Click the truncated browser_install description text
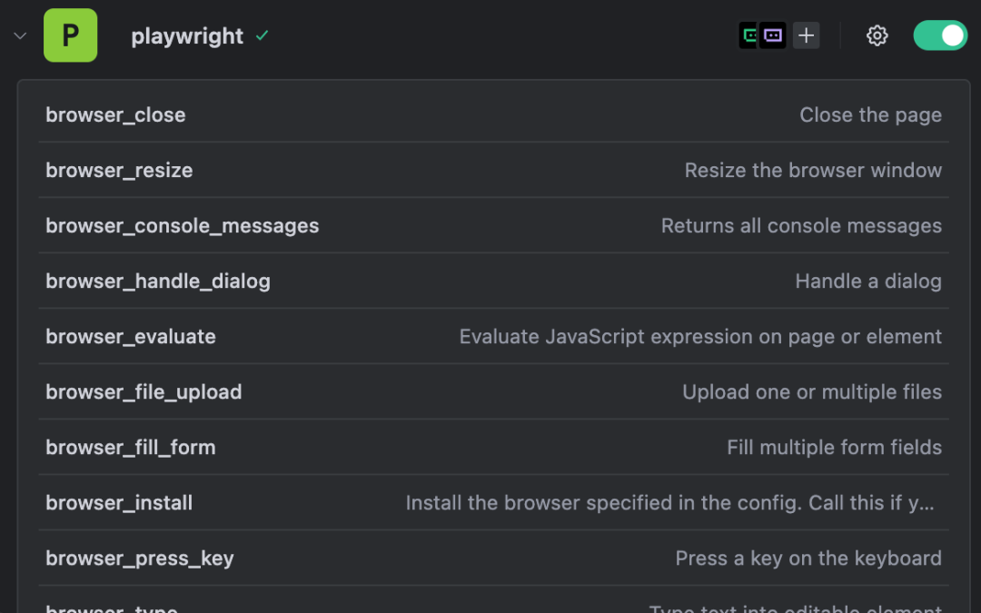This screenshot has height=613, width=981. coord(669,503)
